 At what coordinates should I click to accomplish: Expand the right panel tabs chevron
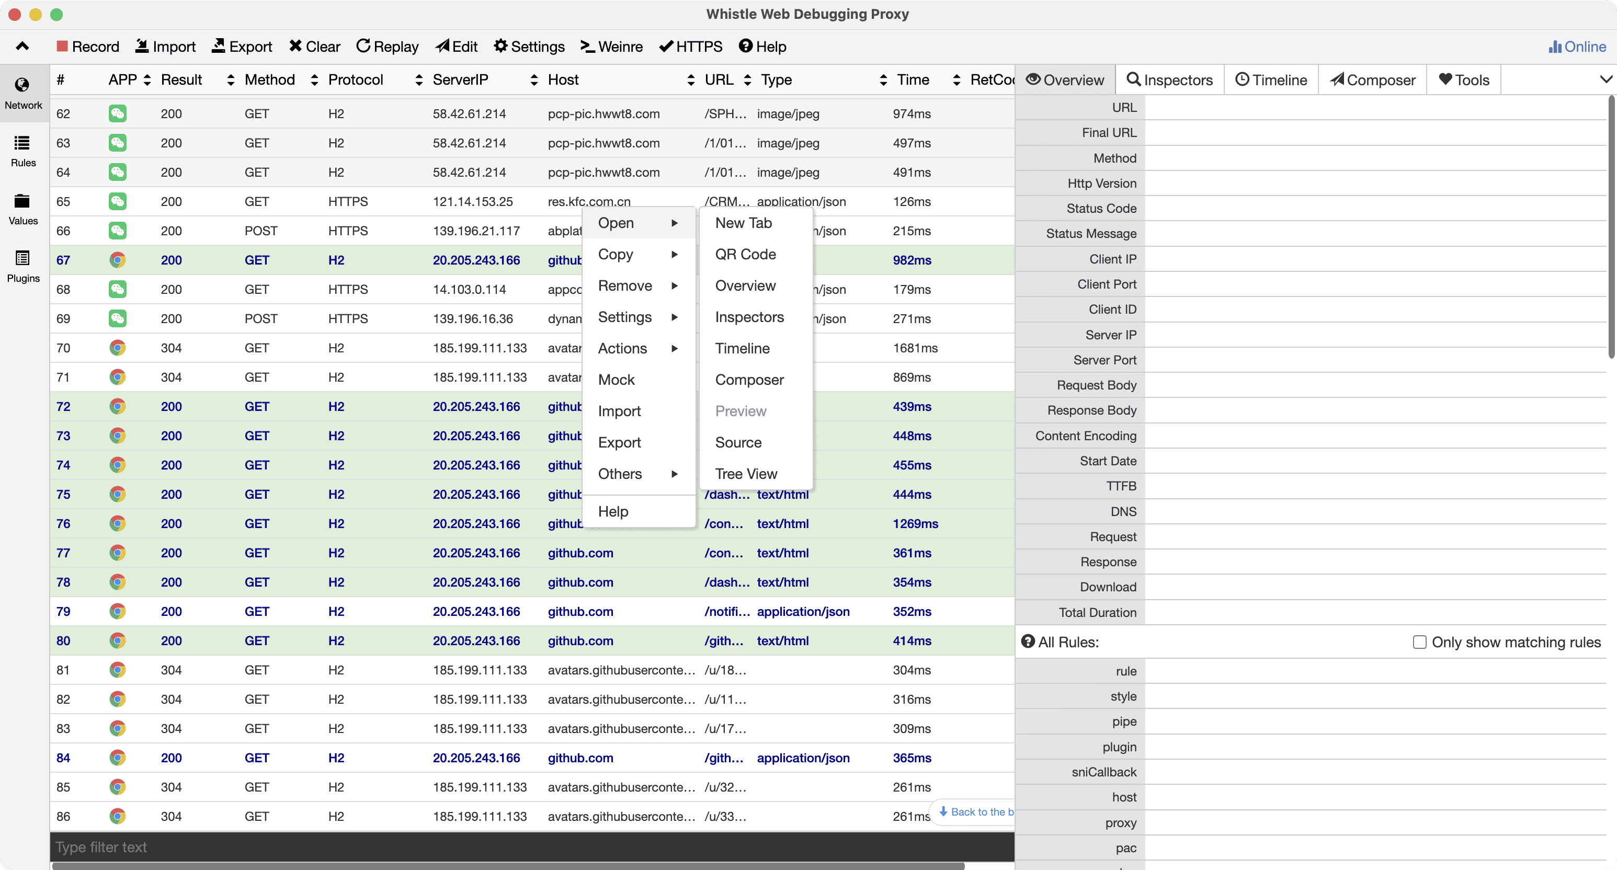1605,79
